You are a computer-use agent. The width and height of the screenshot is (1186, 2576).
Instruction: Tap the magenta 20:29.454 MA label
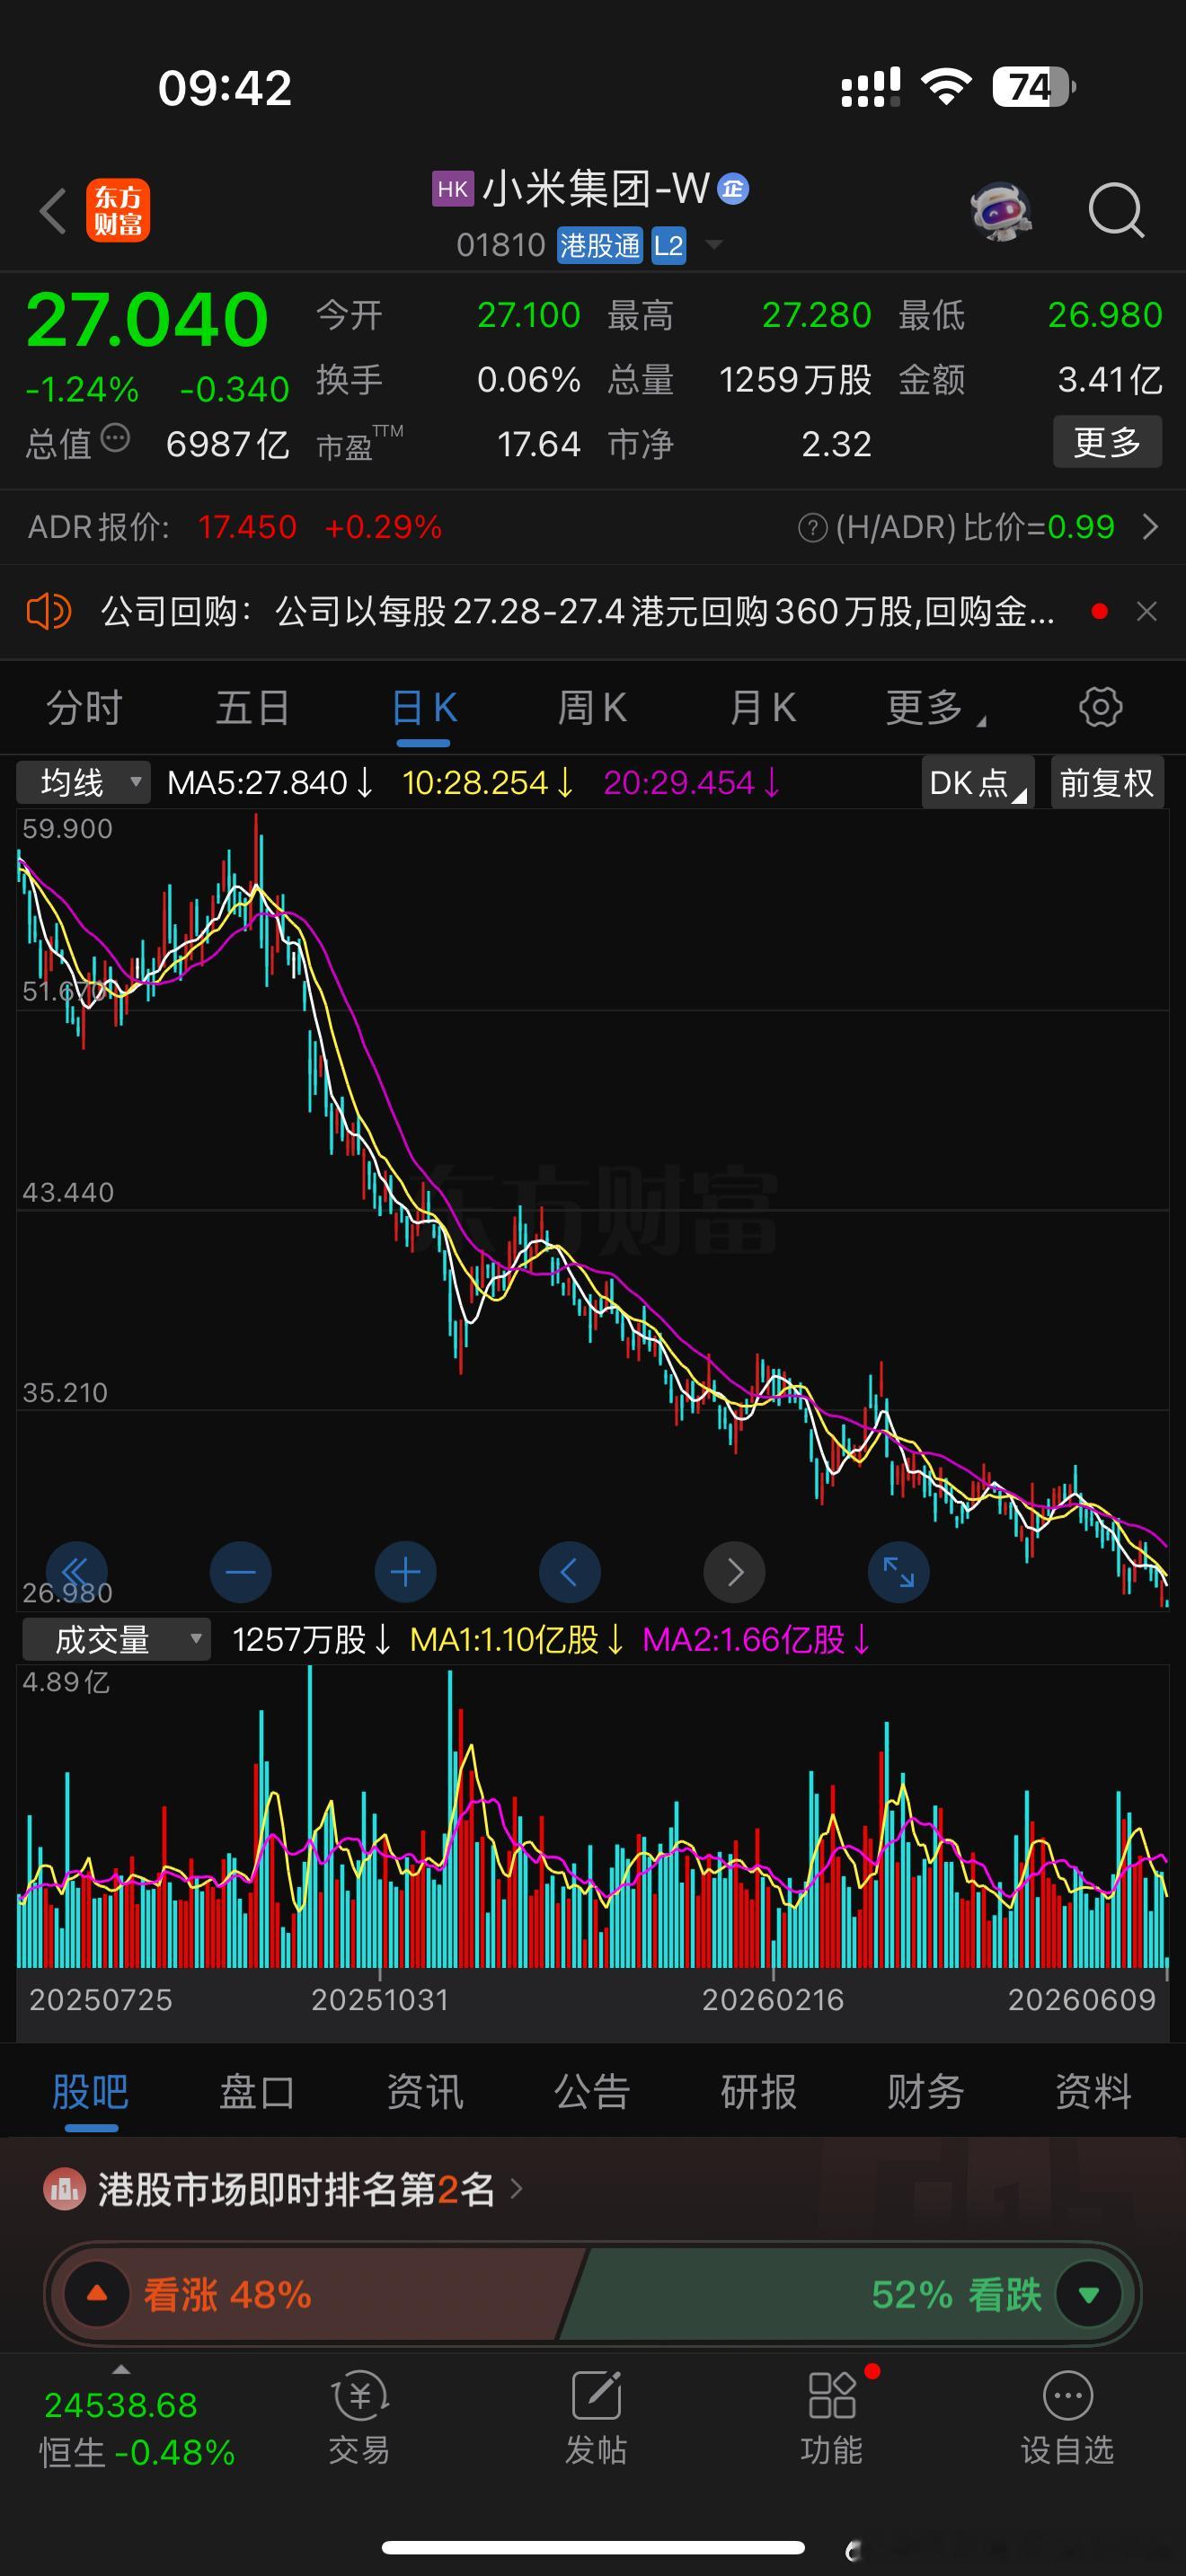pos(692,782)
